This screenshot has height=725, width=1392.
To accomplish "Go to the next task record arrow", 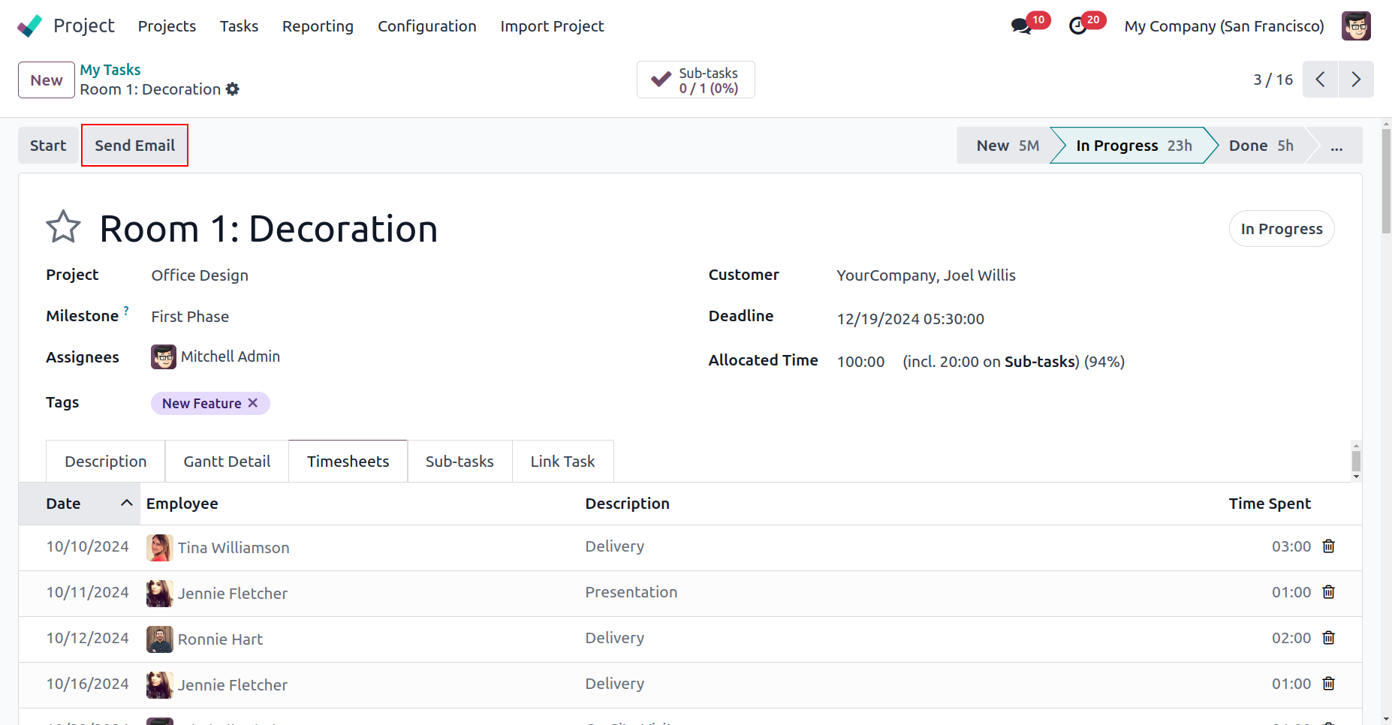I will pos(1355,80).
